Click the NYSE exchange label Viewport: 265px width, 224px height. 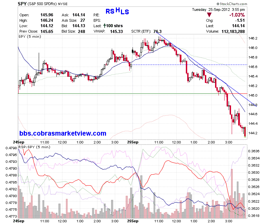[x=63, y=4]
